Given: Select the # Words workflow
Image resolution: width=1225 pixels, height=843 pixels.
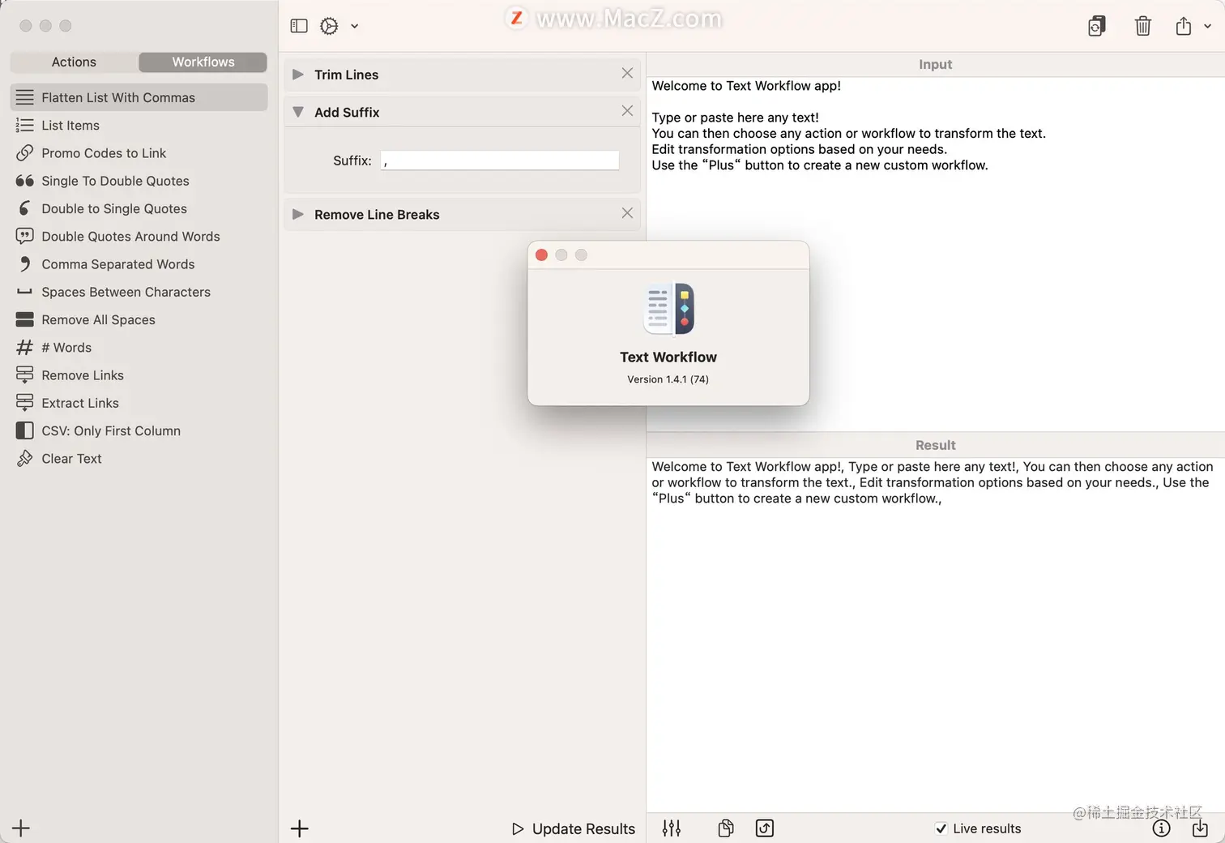Looking at the screenshot, I should [x=139, y=348].
